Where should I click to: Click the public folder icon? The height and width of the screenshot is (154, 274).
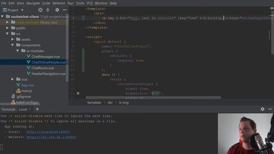coord(13,28)
